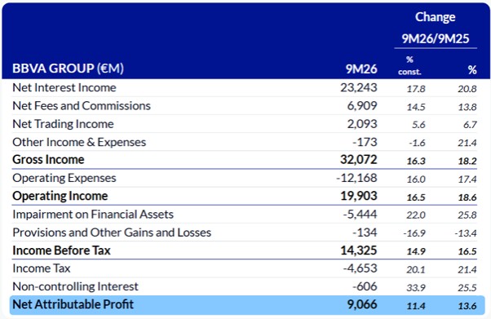
Task: Click the '9M26' column header
Action: 361,69
